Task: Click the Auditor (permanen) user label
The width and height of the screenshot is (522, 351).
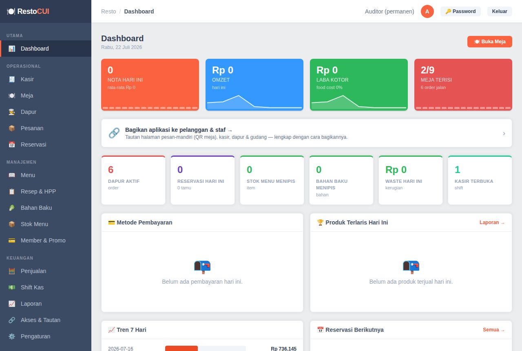Action: click(x=389, y=11)
